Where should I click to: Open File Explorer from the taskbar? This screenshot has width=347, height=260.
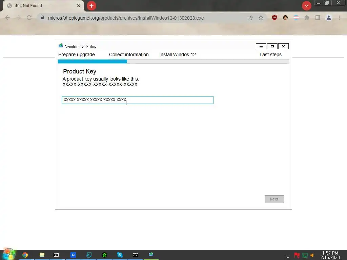(42, 255)
